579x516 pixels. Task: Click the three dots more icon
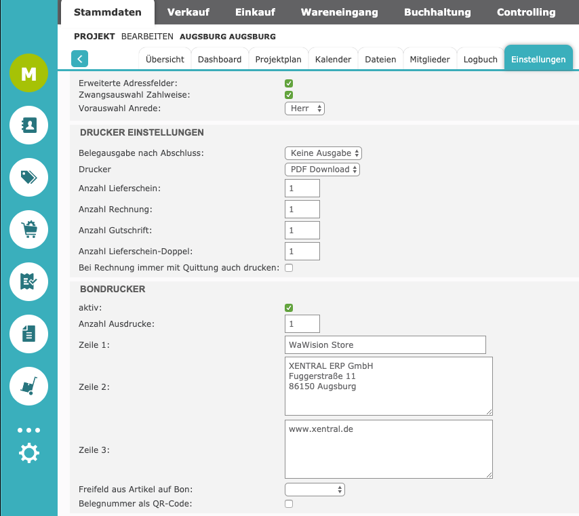tap(28, 430)
